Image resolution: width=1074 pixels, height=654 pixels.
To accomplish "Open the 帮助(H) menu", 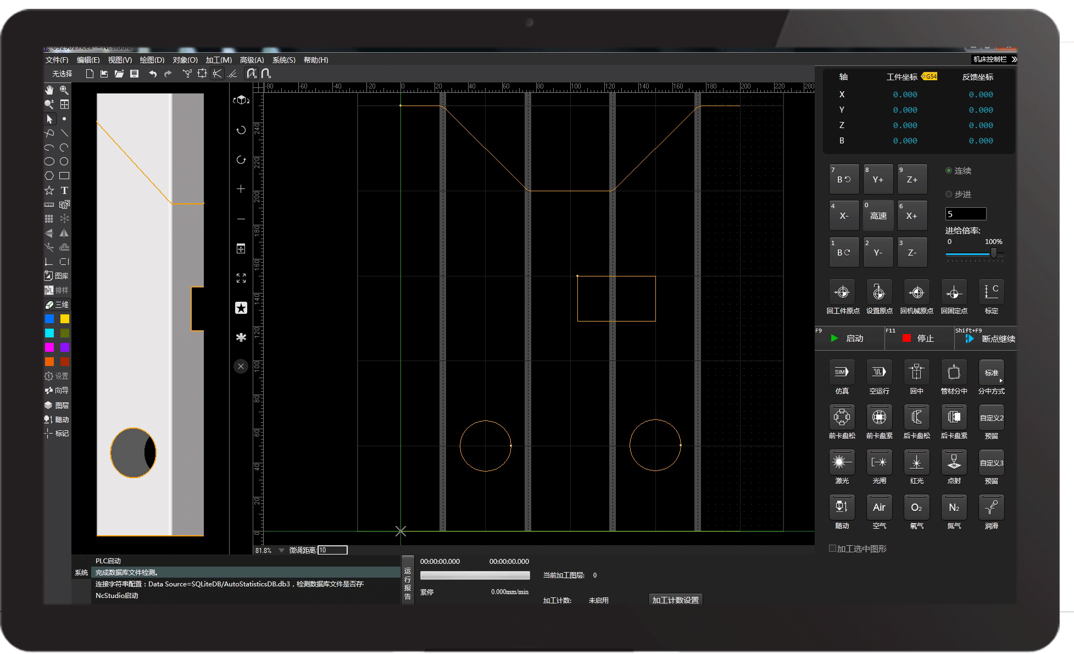I will [x=316, y=60].
